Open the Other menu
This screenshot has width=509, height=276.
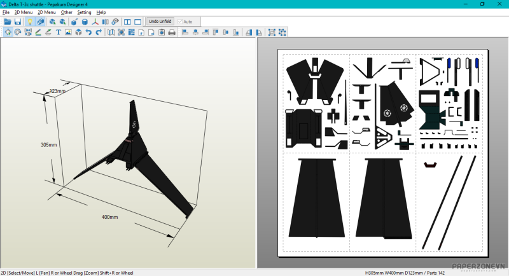click(66, 12)
